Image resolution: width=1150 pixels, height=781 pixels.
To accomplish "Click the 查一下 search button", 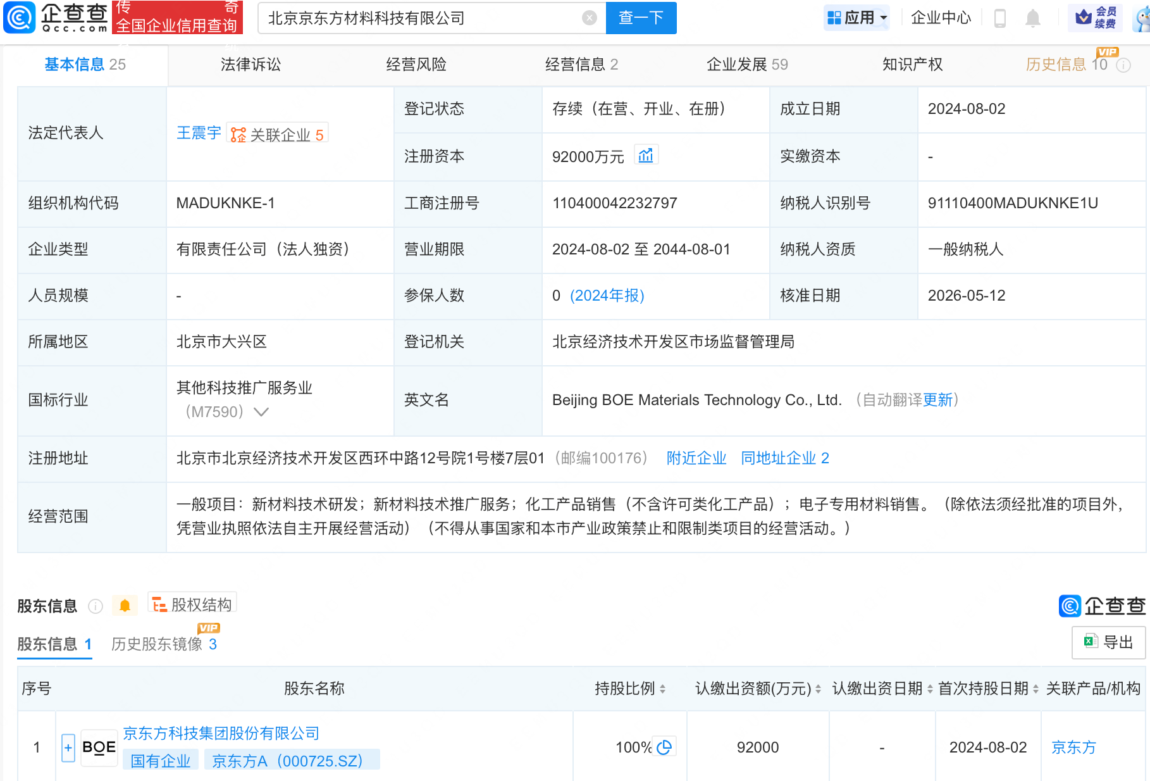I will pos(641,18).
